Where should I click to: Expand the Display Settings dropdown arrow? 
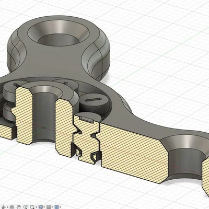tap(44, 207)
